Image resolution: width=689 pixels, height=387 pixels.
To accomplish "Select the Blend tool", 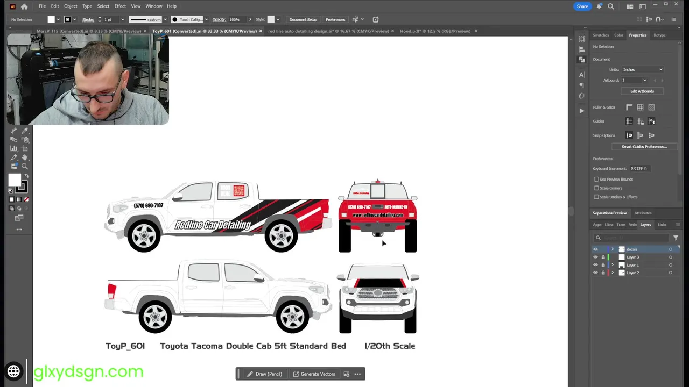I will coord(14,139).
